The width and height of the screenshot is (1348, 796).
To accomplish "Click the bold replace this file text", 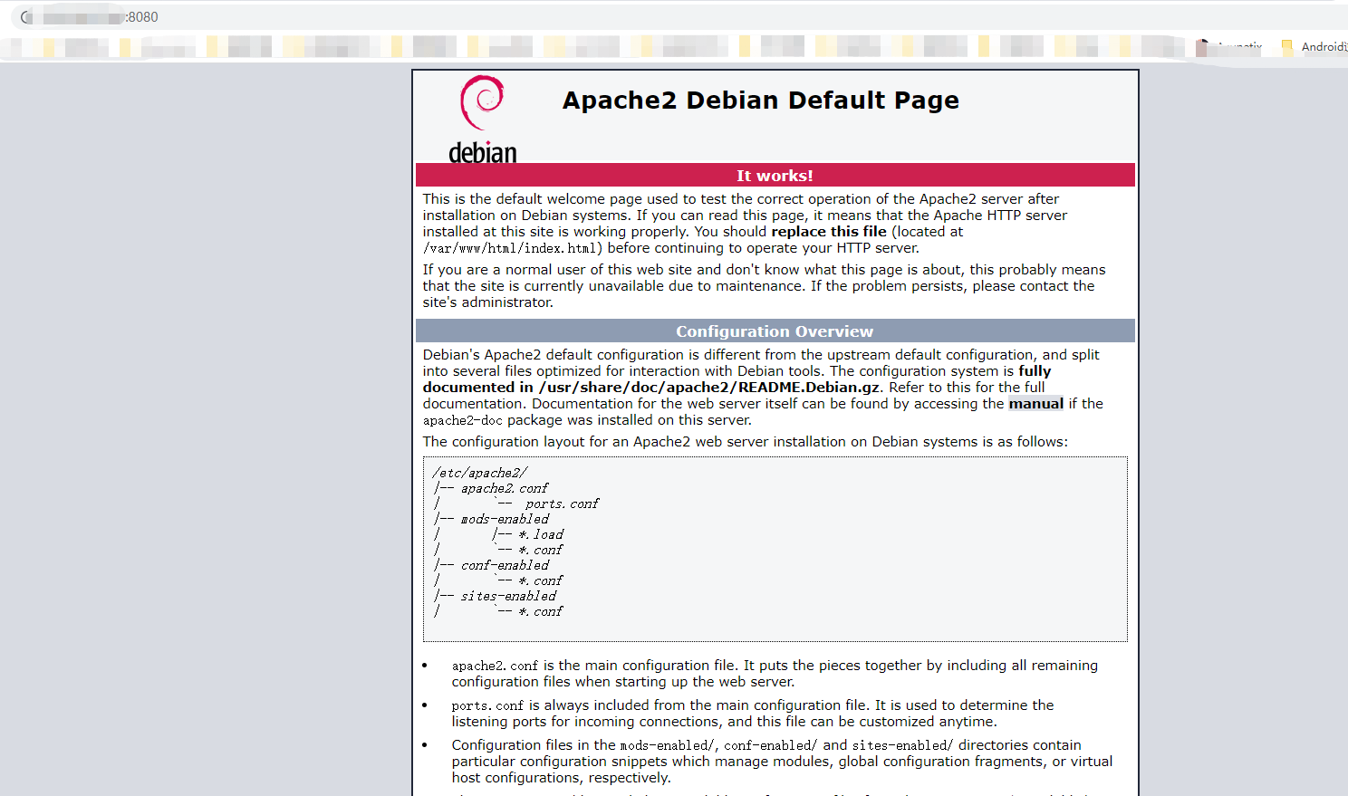I will click(x=828, y=232).
